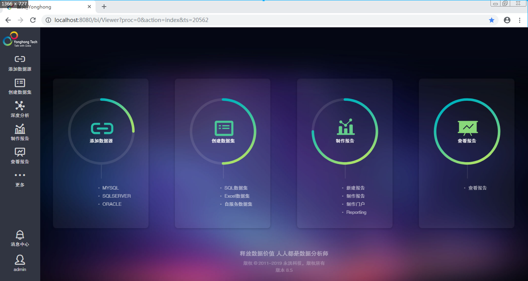
Task: Select the 制作报告 sidebar icon
Action: tap(19, 128)
